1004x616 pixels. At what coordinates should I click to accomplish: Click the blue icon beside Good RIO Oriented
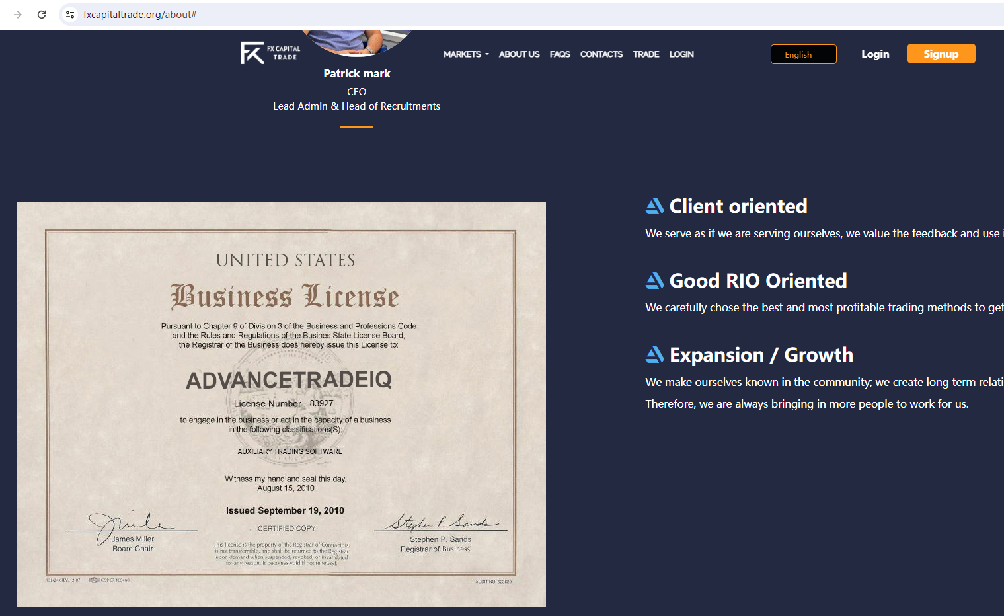point(654,281)
